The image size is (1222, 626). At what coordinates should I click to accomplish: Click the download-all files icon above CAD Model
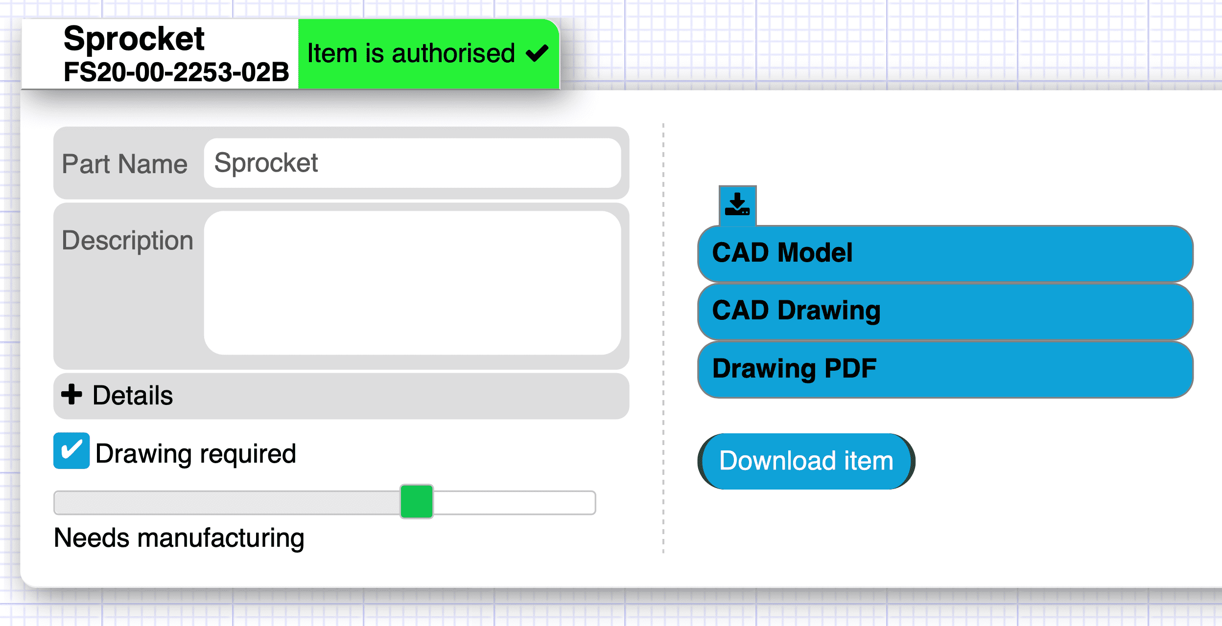[737, 205]
